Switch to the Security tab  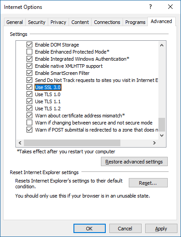tap(37, 22)
